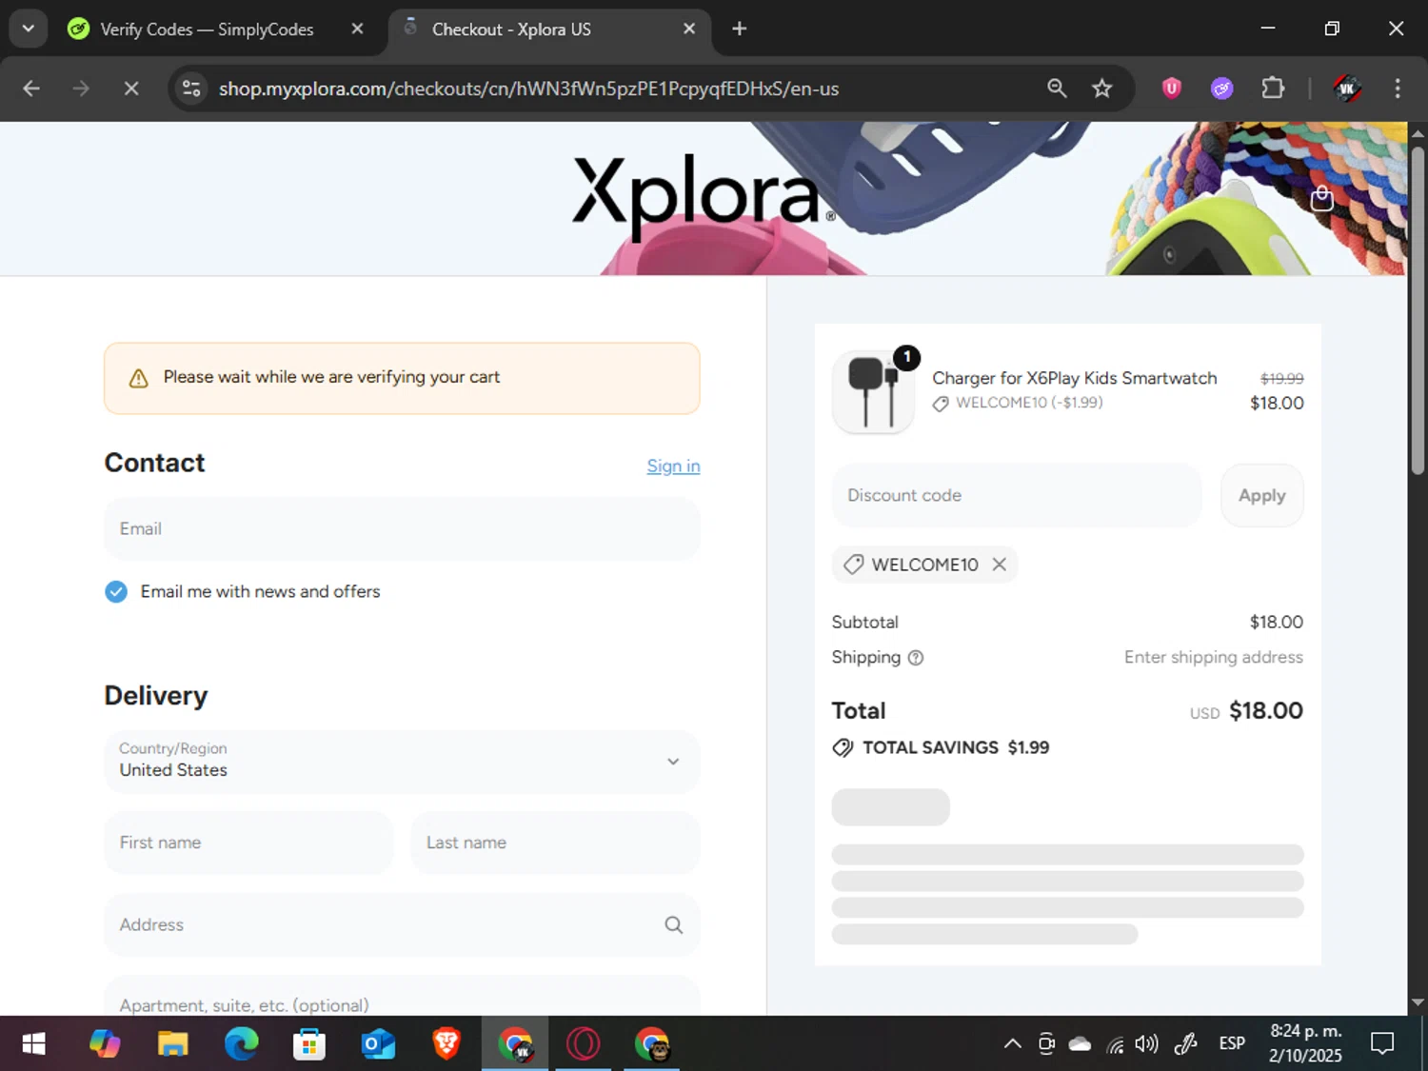Open the notification center icon
The height and width of the screenshot is (1071, 1428).
click(x=1382, y=1044)
